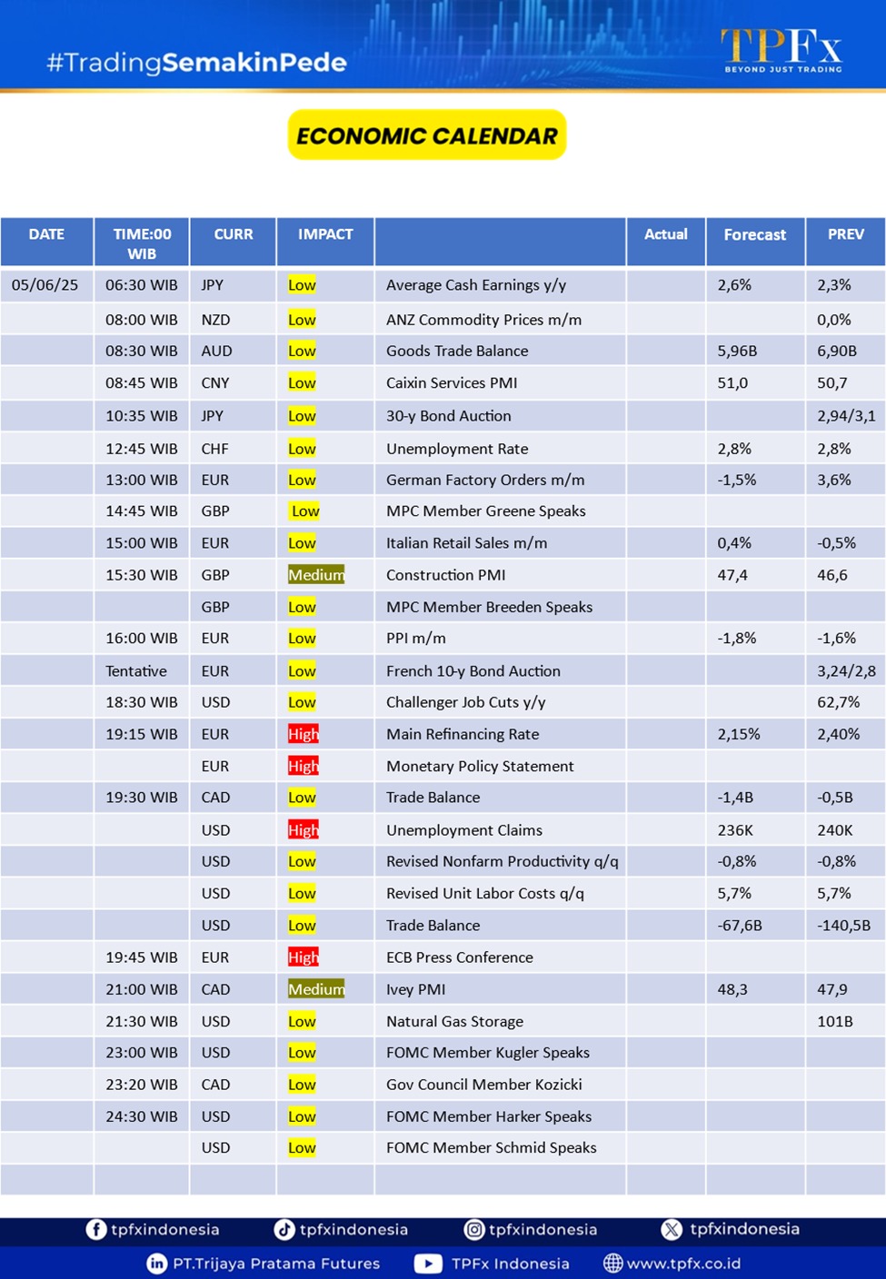
Task: Select the 05/06/25 date cell
Action: click(45, 285)
